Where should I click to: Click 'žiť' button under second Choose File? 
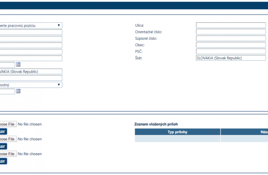coord(3,146)
